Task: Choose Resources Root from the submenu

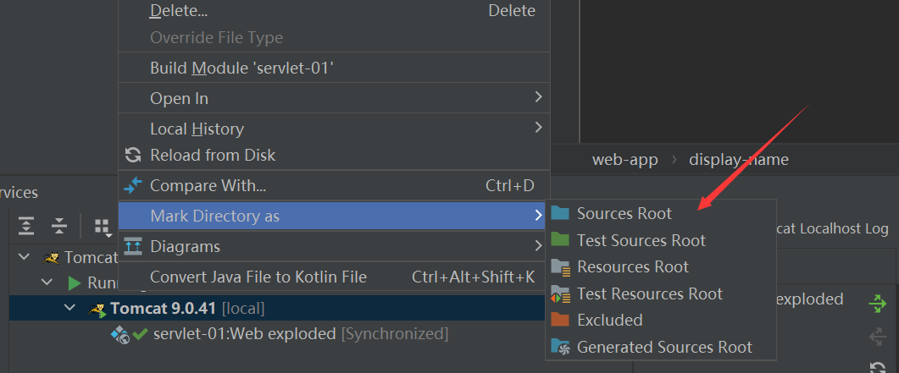Action: (632, 266)
